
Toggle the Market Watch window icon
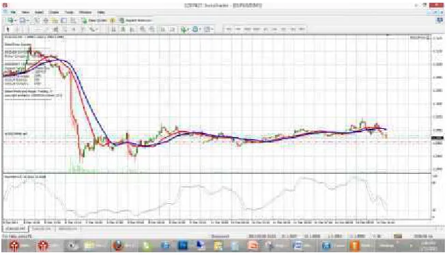(36, 20)
